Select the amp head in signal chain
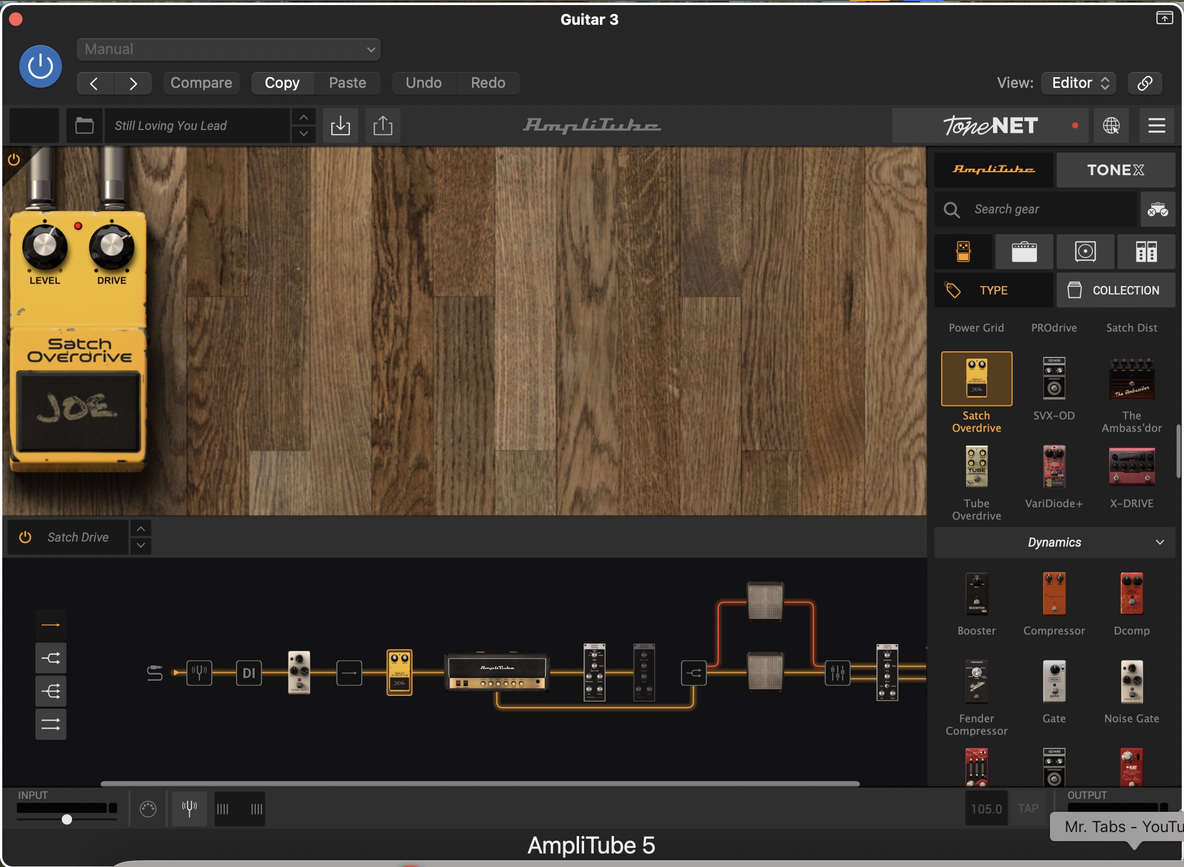Viewport: 1184px width, 867px height. 497,673
